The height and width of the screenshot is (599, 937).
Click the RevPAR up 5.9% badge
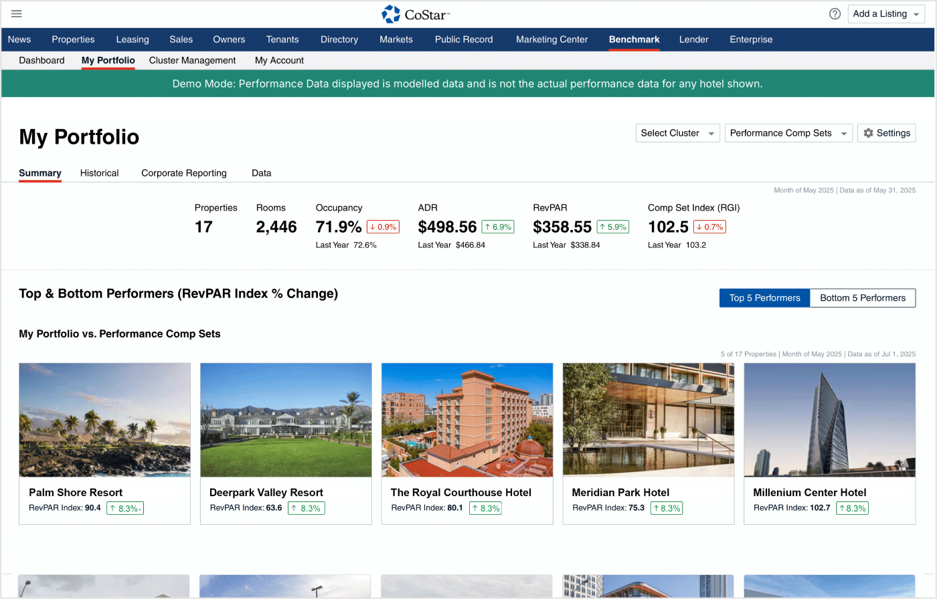point(612,227)
